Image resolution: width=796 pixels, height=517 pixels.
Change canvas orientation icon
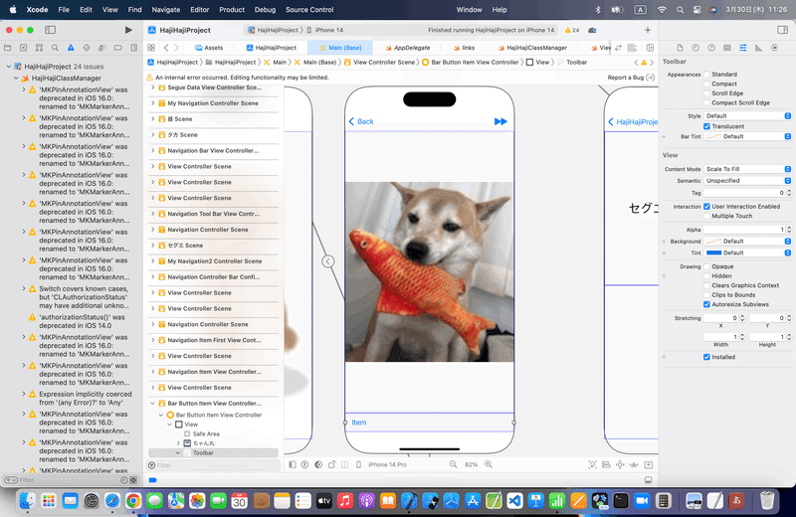(332, 464)
